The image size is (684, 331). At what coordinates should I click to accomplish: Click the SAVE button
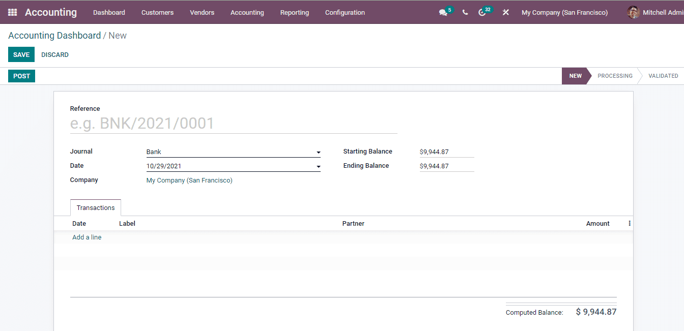point(21,54)
